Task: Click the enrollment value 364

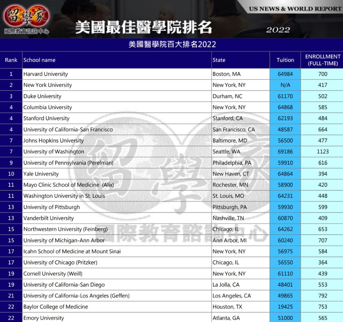Action: [x=323, y=262]
